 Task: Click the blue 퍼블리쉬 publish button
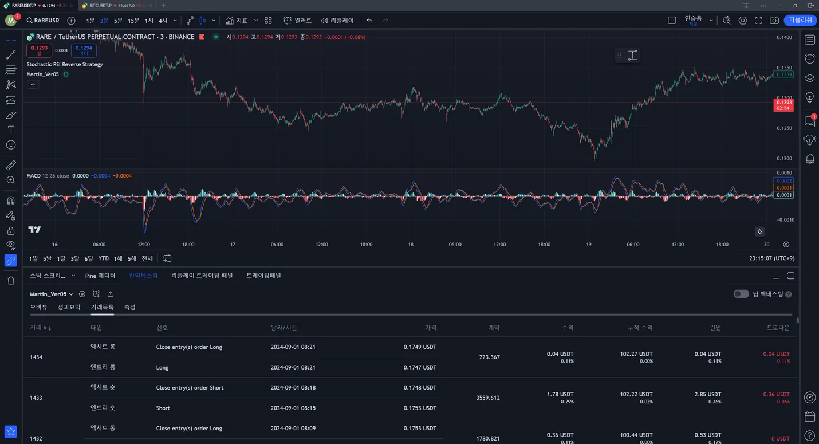click(800, 20)
